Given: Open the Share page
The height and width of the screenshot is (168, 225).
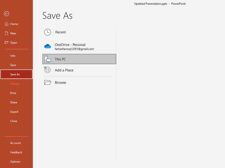Looking at the screenshot, I should [x=16, y=102].
